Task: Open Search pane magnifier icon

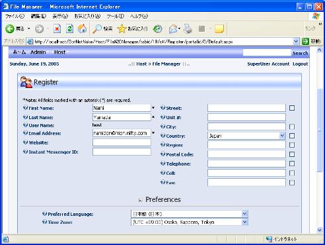Action: click(96, 28)
